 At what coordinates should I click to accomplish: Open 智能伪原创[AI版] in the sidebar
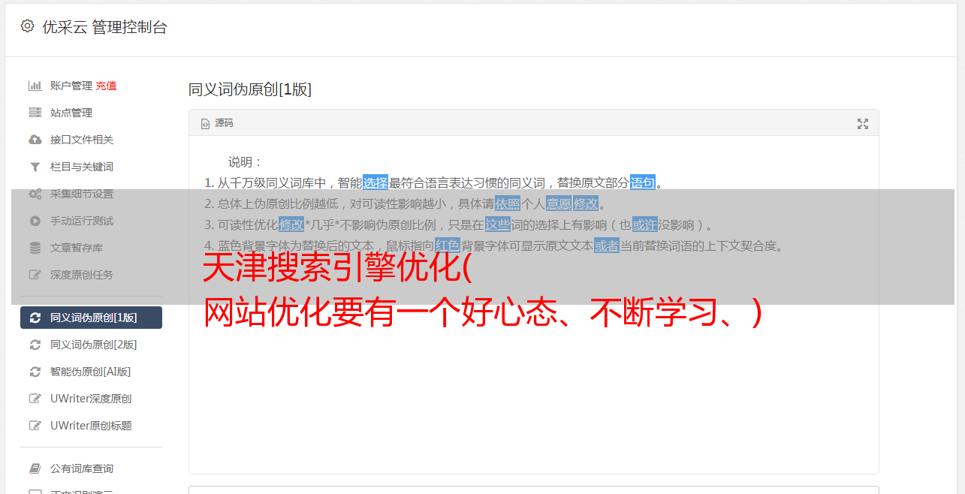pyautogui.click(x=91, y=372)
